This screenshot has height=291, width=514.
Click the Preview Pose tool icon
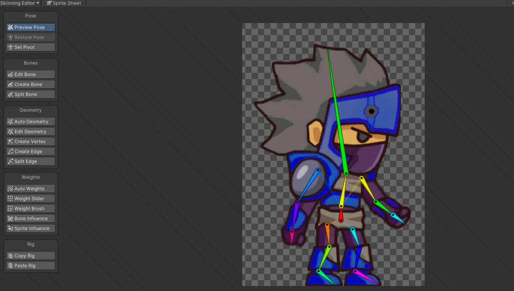pyautogui.click(x=11, y=28)
